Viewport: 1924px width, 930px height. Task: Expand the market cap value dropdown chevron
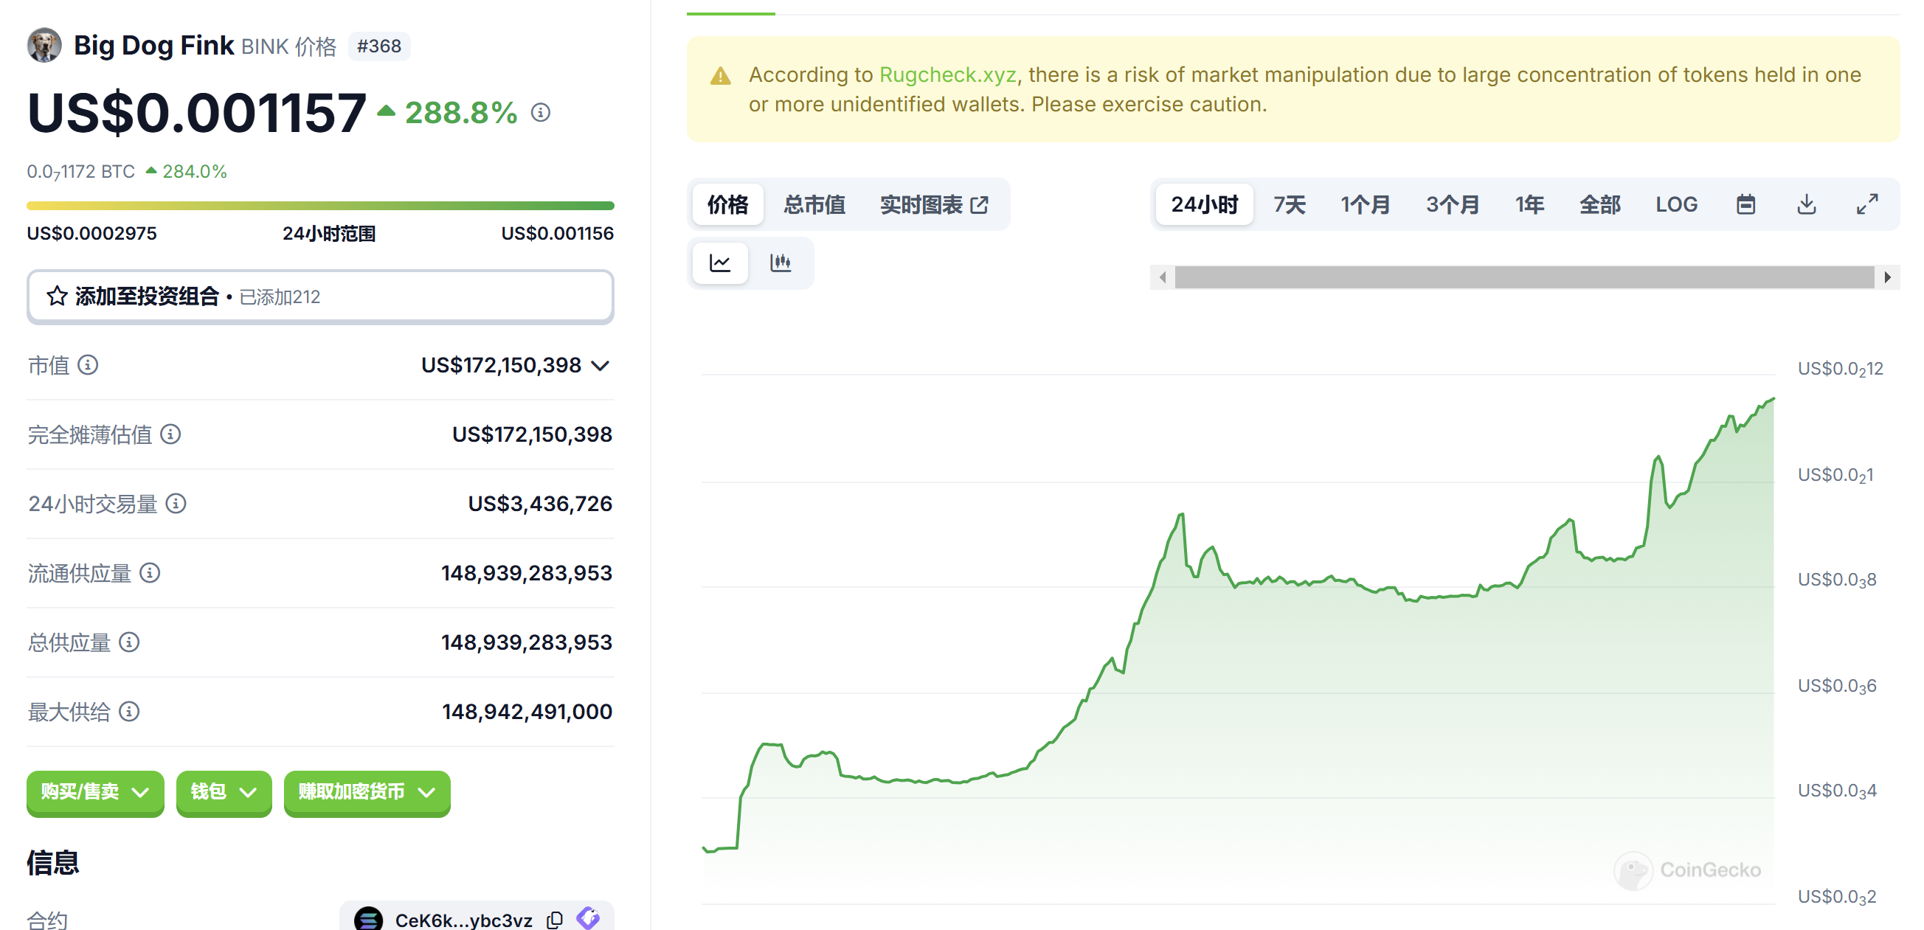pos(601,366)
